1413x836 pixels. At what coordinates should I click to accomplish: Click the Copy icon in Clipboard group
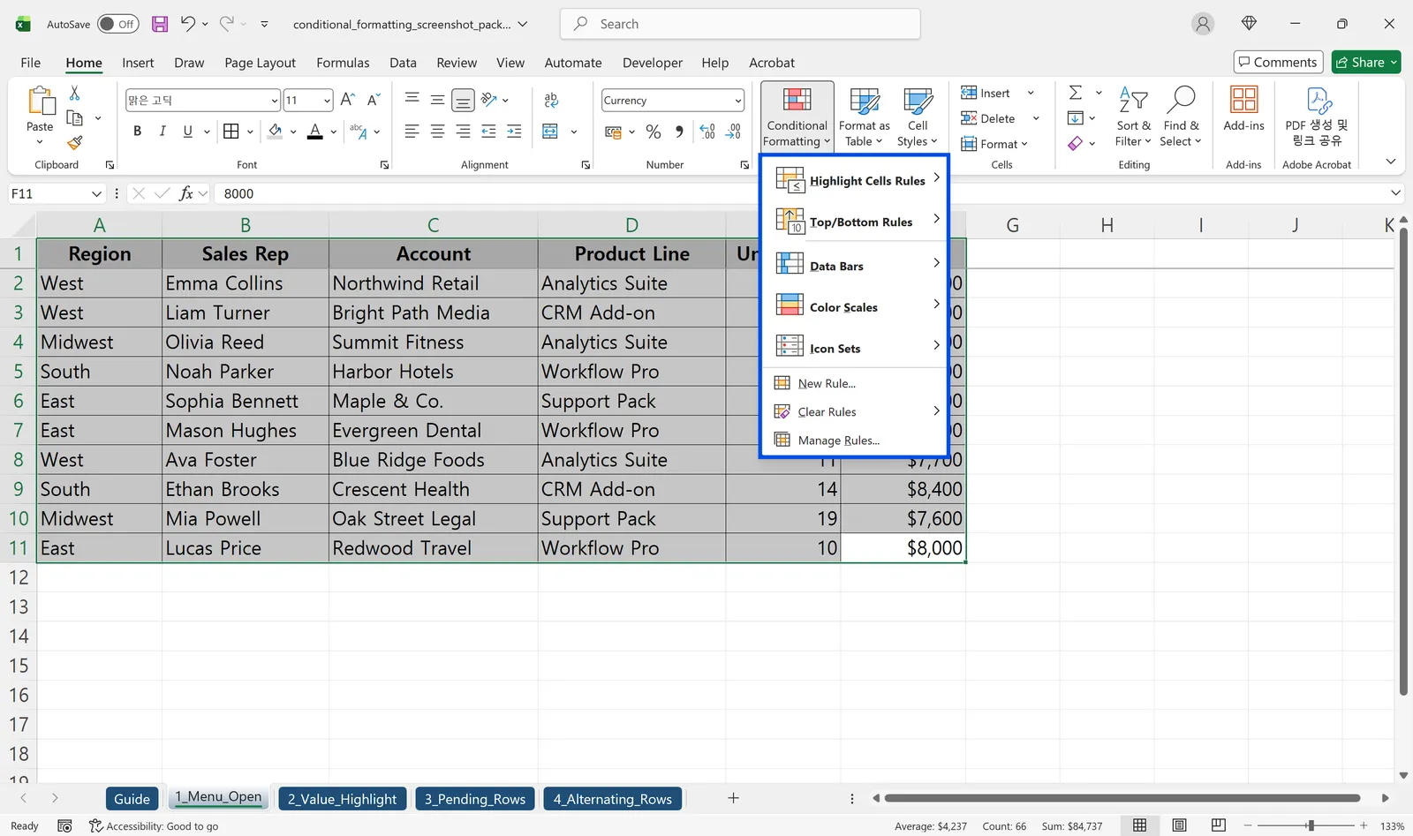(75, 117)
